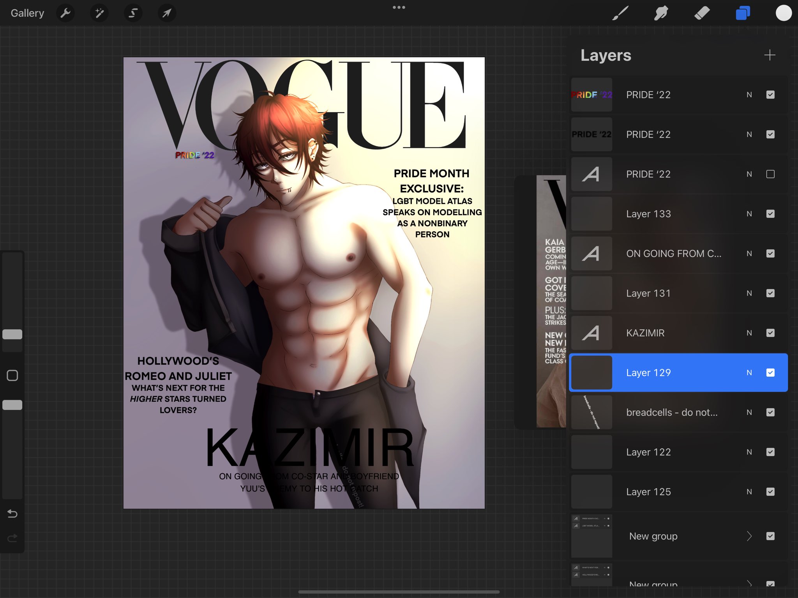
Task: Select the Smudge tool
Action: (x=661, y=13)
